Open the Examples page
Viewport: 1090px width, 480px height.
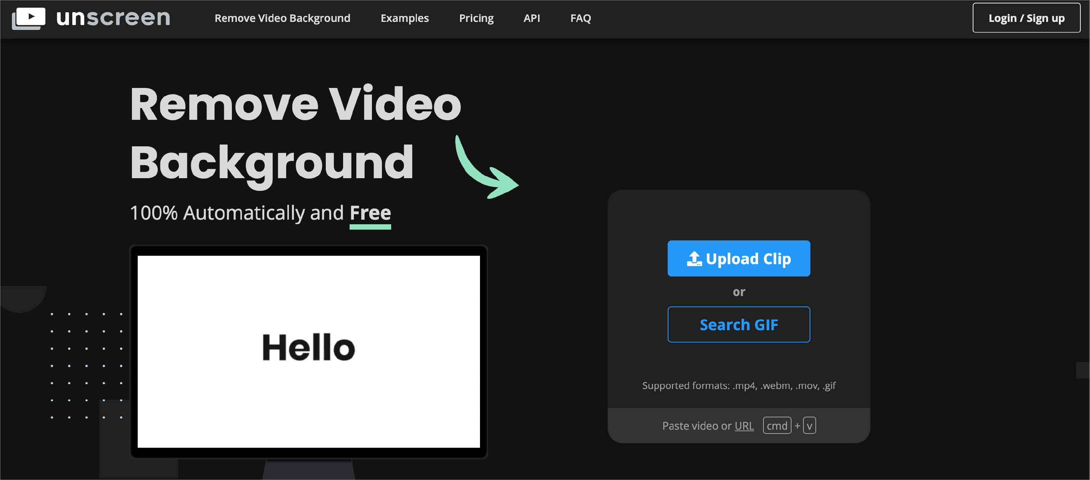(405, 18)
